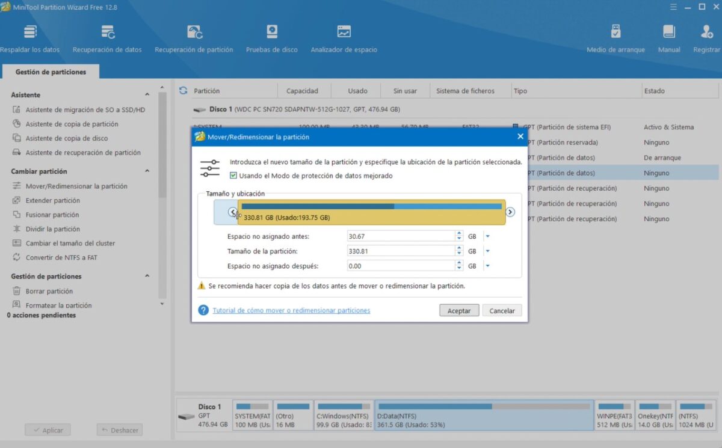
Task: Click the Espacio no asignado después field
Action: tap(400, 266)
